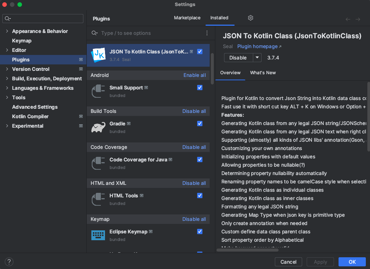The image size is (370, 269).
Task: Open the plugins gear settings icon
Action: click(x=250, y=18)
